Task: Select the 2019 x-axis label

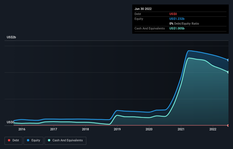Action: click(117, 129)
